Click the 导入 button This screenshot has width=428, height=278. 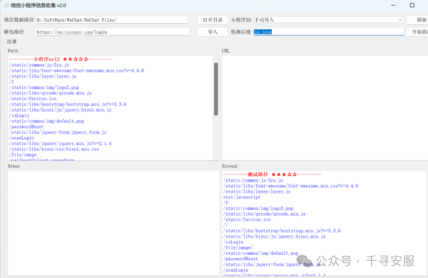point(213,32)
